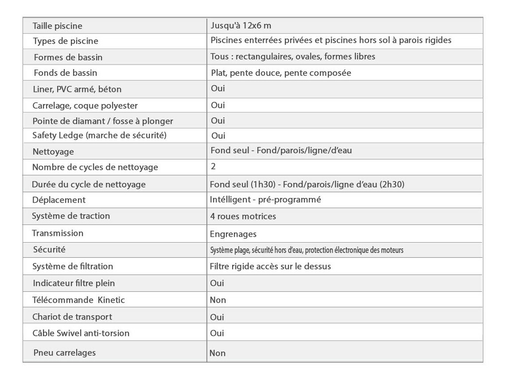513x383 pixels.
Task: Select the 'Pneu carrelages' row label
Action: pos(64,353)
